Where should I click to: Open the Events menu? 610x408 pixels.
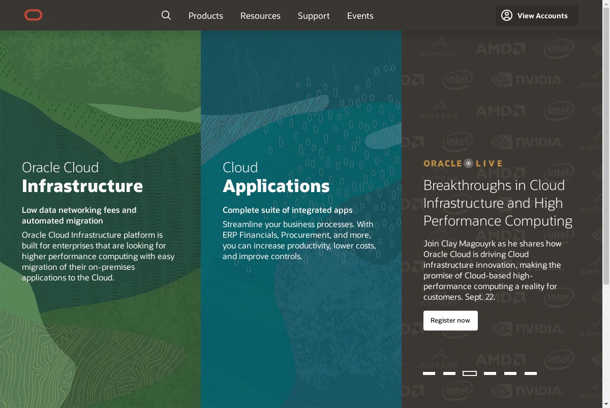[360, 16]
